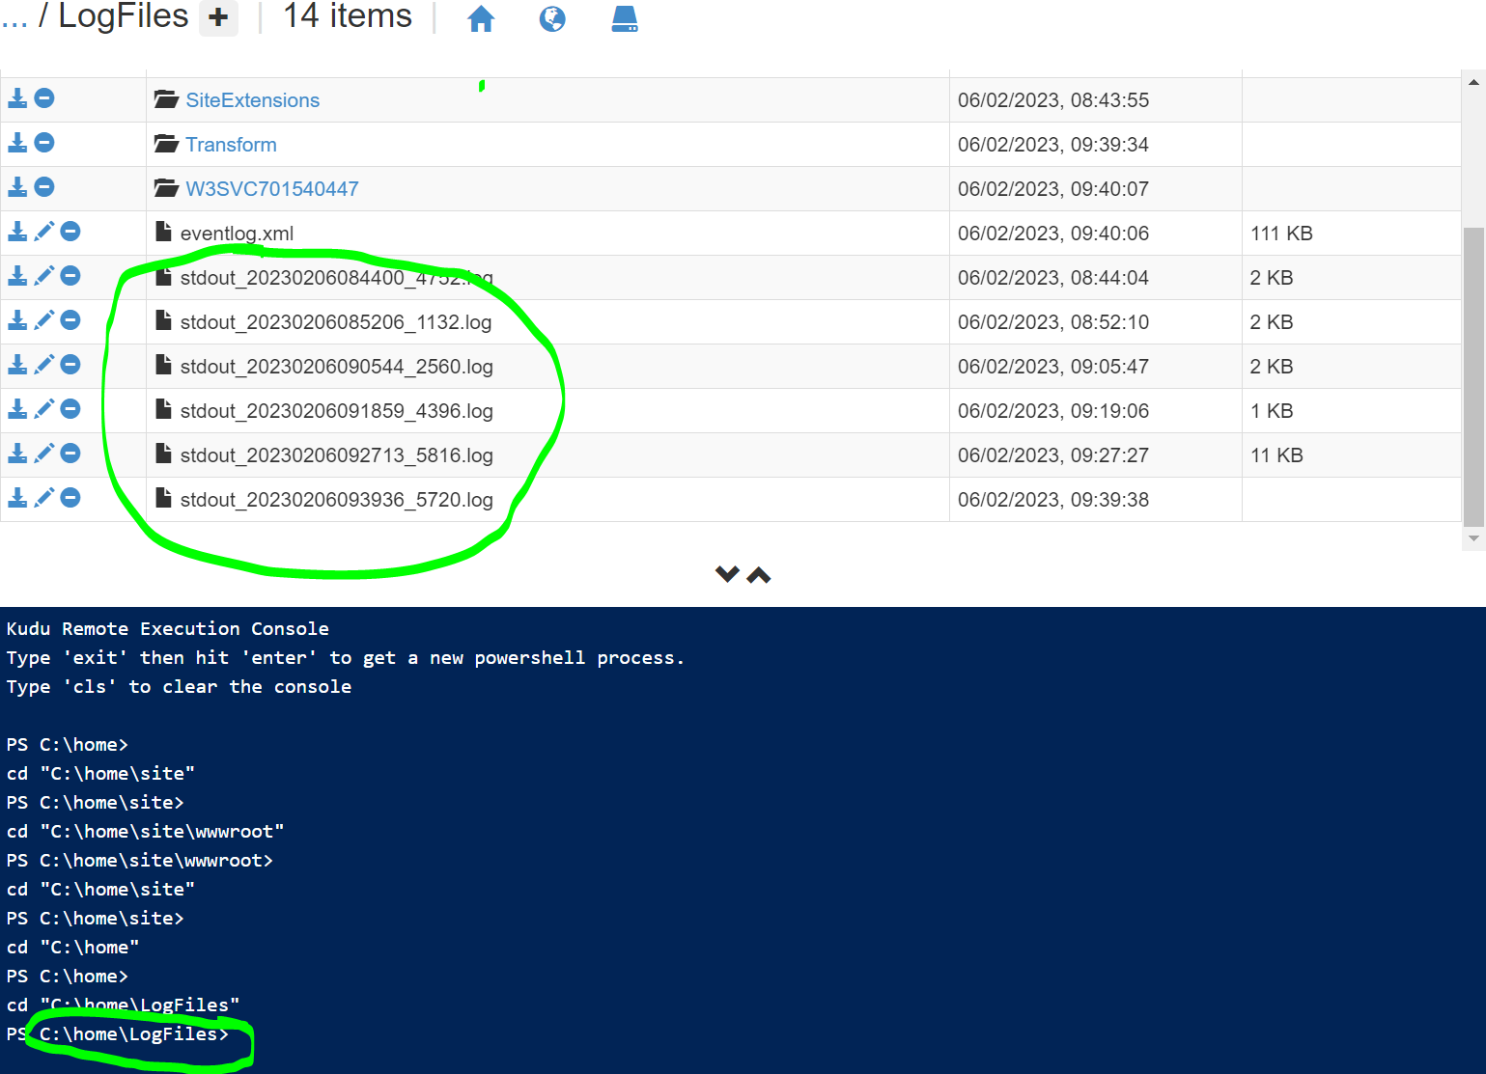Delete stdout_20230206091859_4396.log via minus icon

tap(70, 408)
